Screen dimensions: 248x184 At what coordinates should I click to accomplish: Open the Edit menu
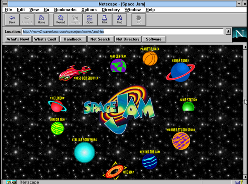(x=21, y=10)
